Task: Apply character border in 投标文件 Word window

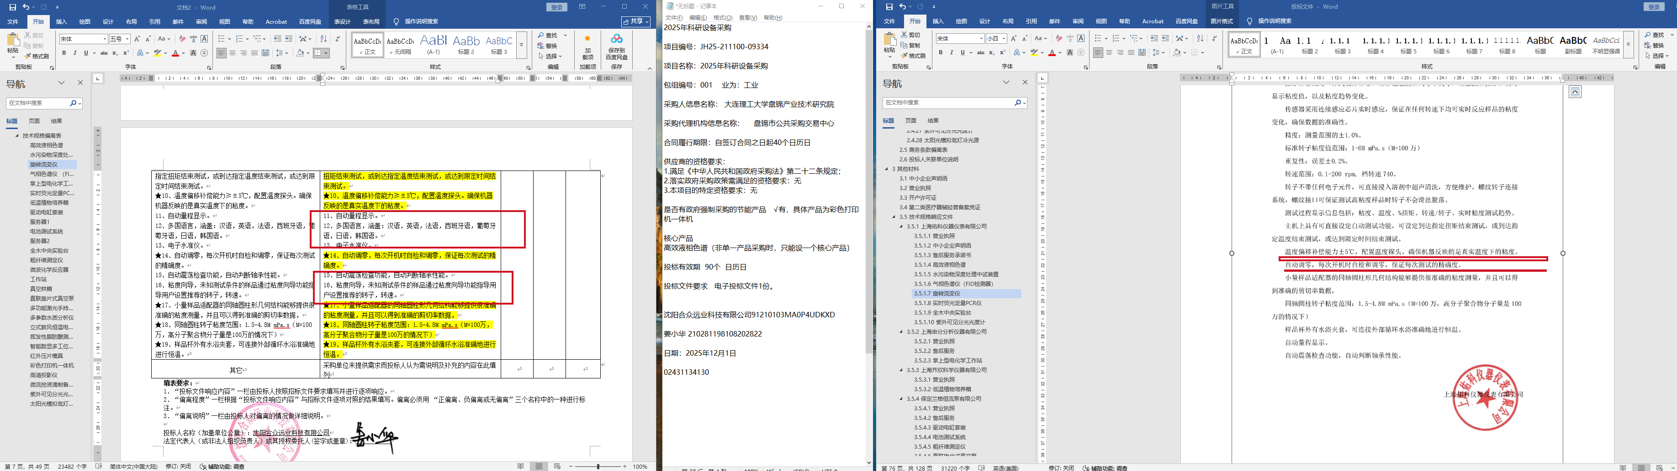Action: [1081, 39]
